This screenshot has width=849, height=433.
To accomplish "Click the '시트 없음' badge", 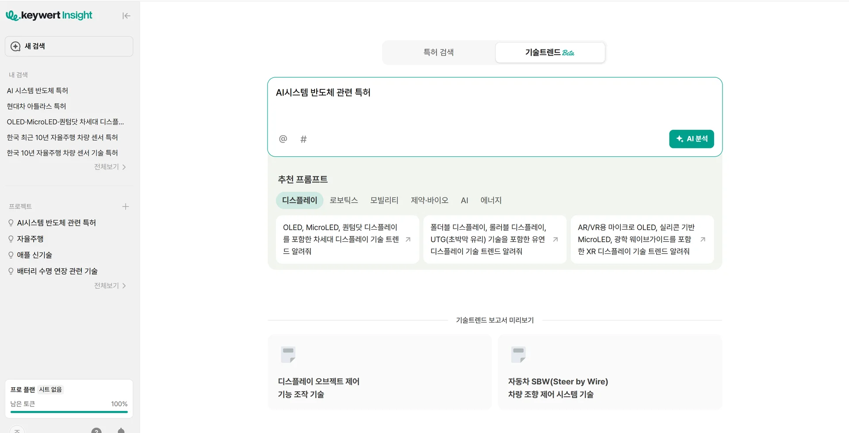I will coord(50,390).
